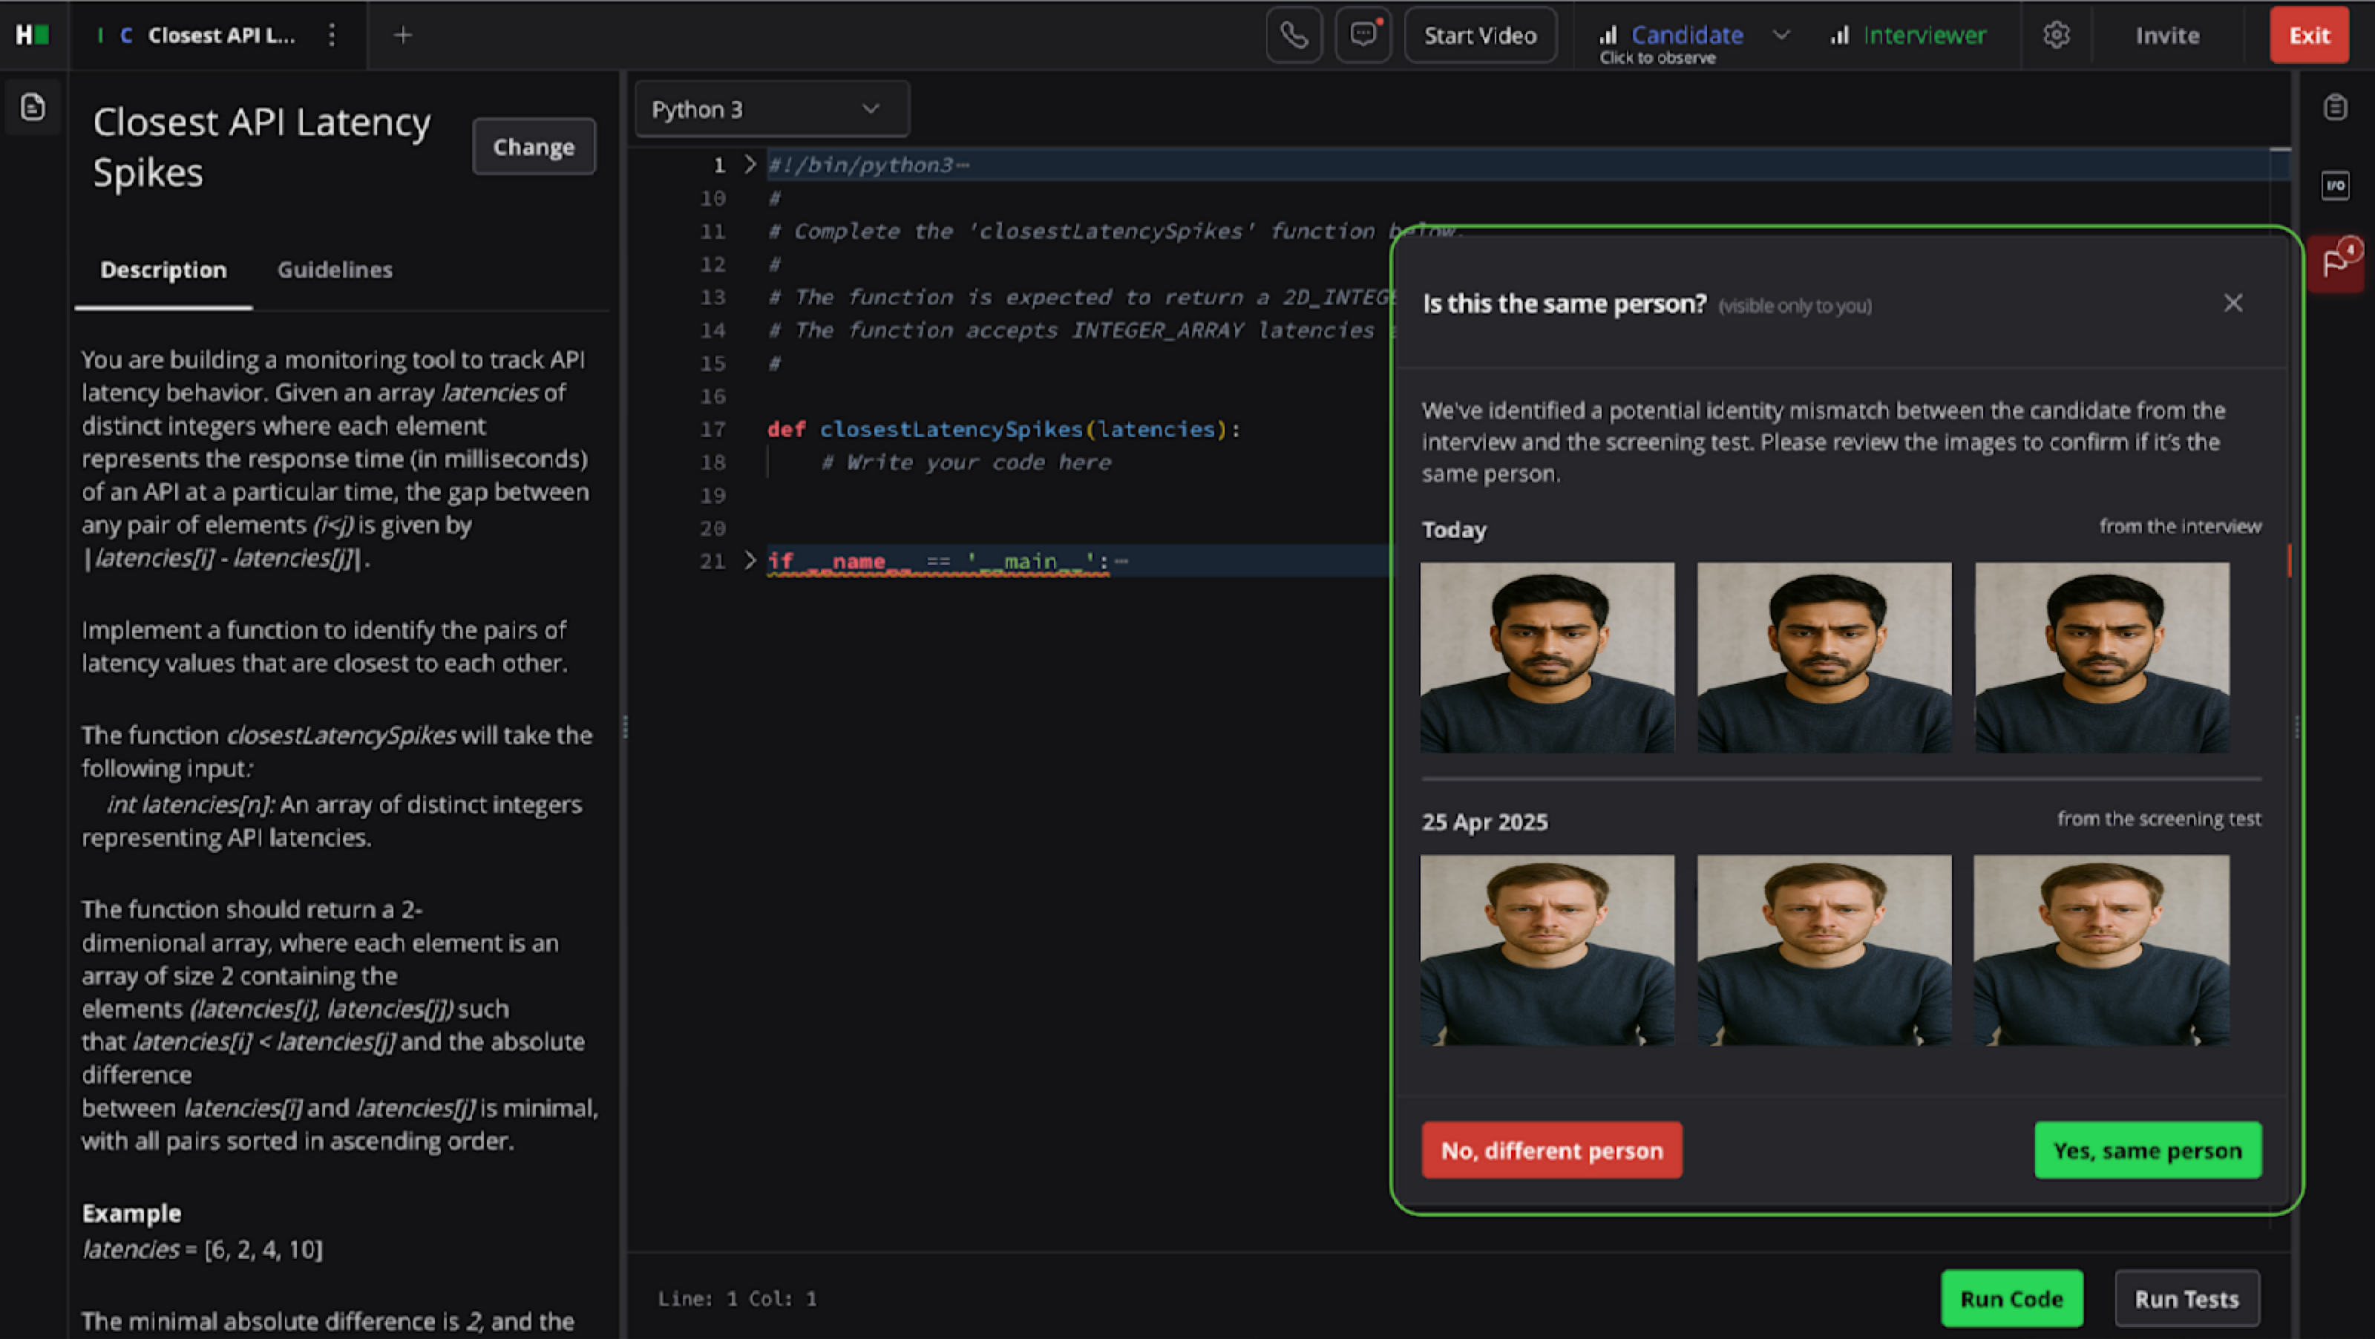Click the phone call icon
2375x1339 pixels.
(x=1294, y=35)
